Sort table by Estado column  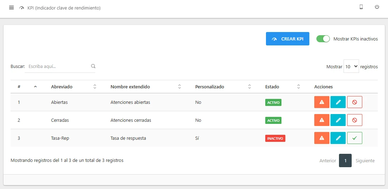[x=298, y=87]
